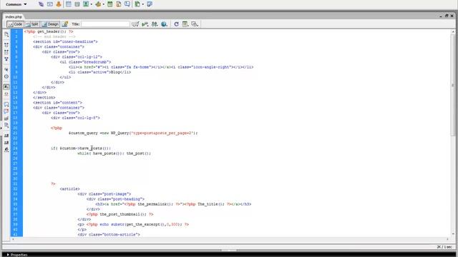Insert an Email Link from the Insert bar
This screenshot has height=257, width=458.
50,4
